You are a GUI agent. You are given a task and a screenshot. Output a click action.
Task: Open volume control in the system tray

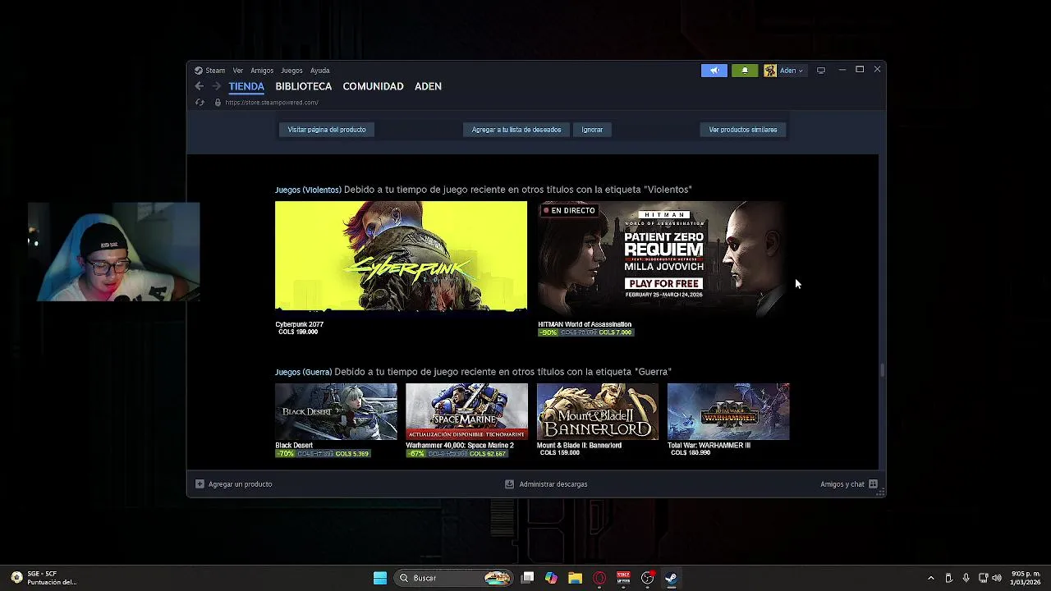(x=997, y=578)
